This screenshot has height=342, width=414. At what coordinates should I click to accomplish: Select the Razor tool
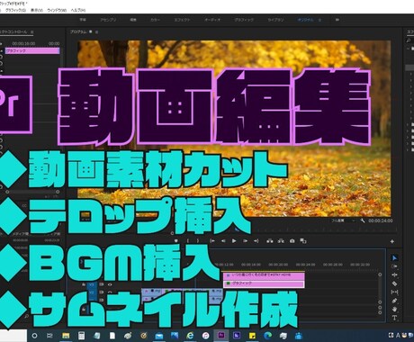[x=395, y=283]
